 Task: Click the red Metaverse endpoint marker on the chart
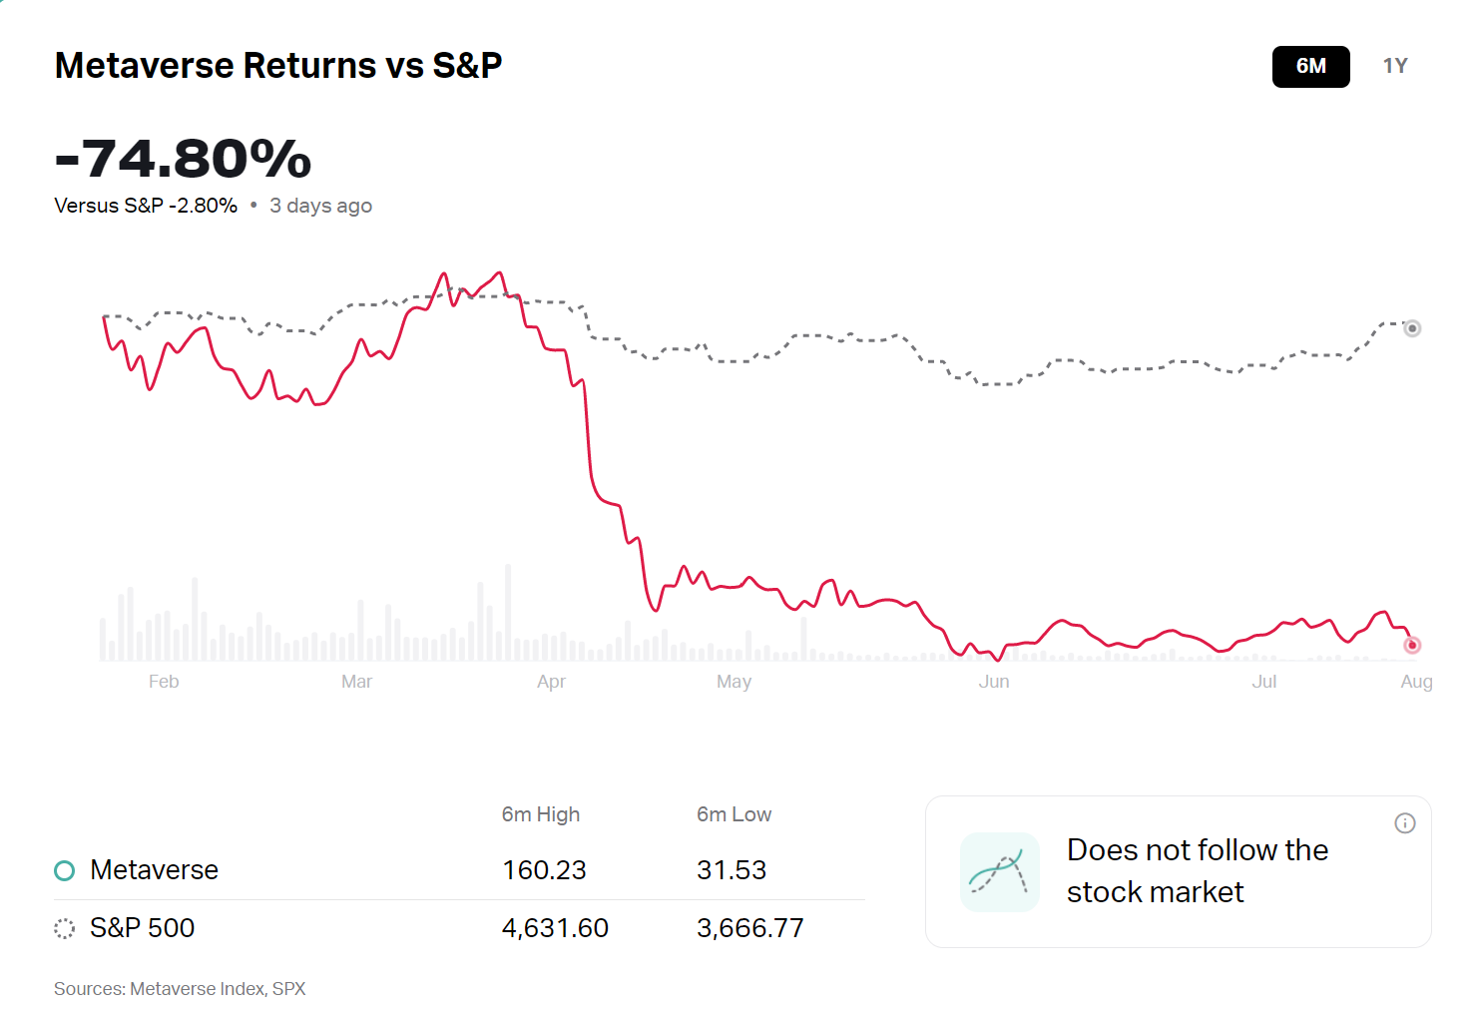coord(1411,646)
